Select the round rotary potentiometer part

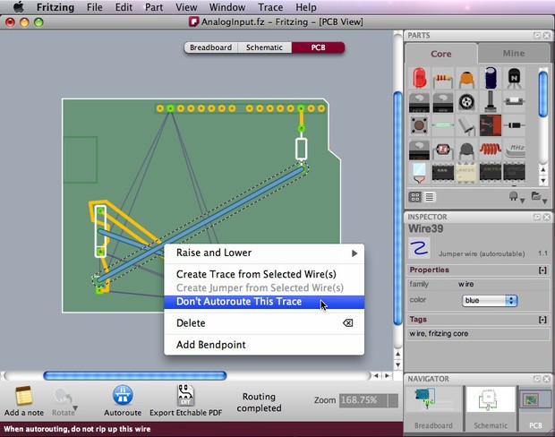pyautogui.click(x=466, y=102)
